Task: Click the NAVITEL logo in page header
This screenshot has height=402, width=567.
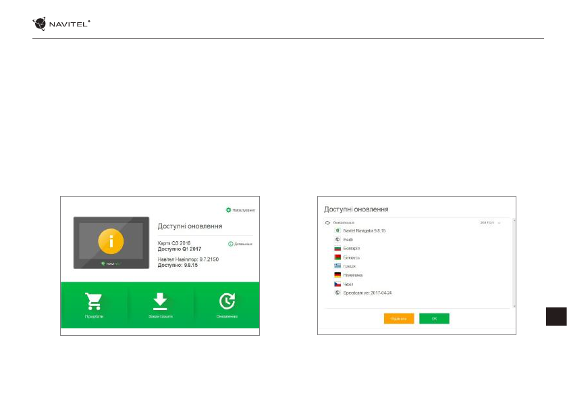Action: point(61,24)
